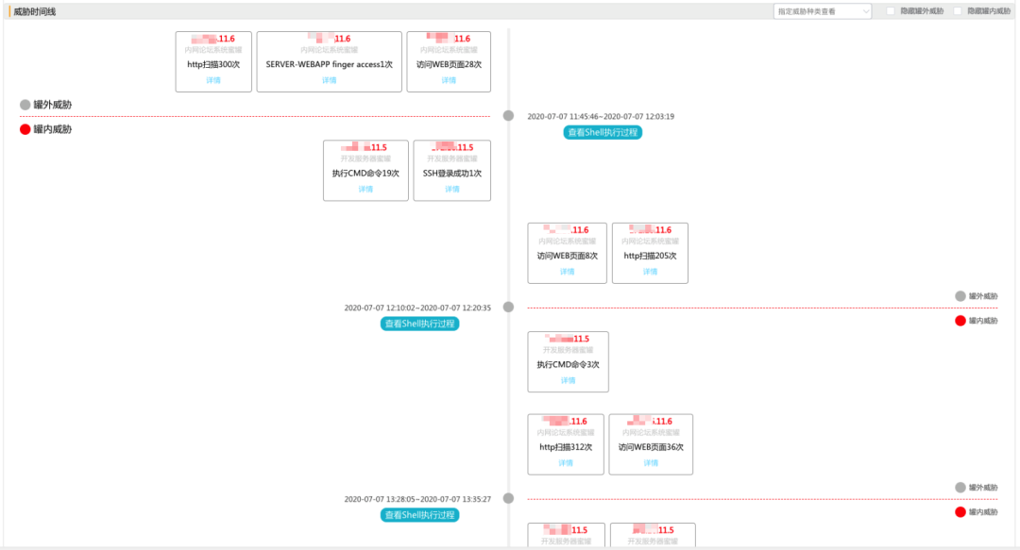This screenshot has height=550, width=1020.
Task: Select the timeline node at 2020-07-07 11:45:46
Action: coord(508,115)
